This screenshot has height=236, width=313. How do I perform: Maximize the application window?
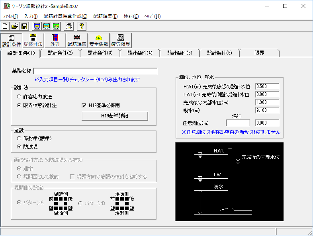[285, 6]
